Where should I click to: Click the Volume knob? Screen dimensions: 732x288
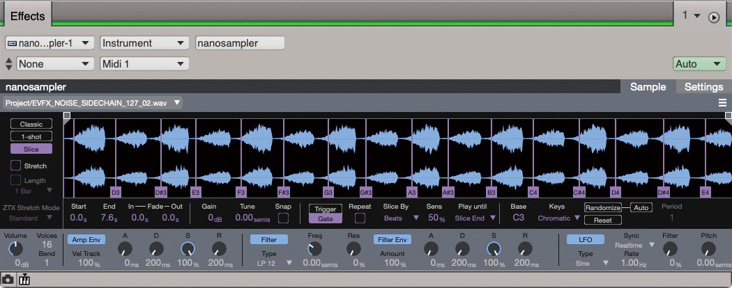[x=15, y=248]
